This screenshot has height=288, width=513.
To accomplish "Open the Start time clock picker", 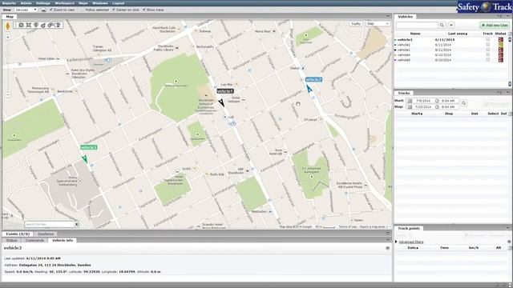I will tap(437, 101).
